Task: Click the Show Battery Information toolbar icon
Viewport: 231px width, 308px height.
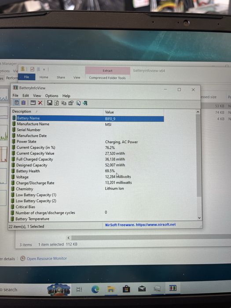Action: pyautogui.click(x=17, y=103)
